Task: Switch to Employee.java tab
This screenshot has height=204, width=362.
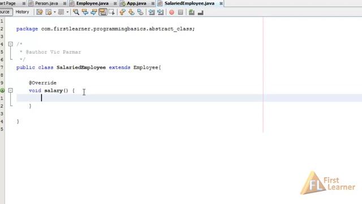Action: click(x=92, y=3)
